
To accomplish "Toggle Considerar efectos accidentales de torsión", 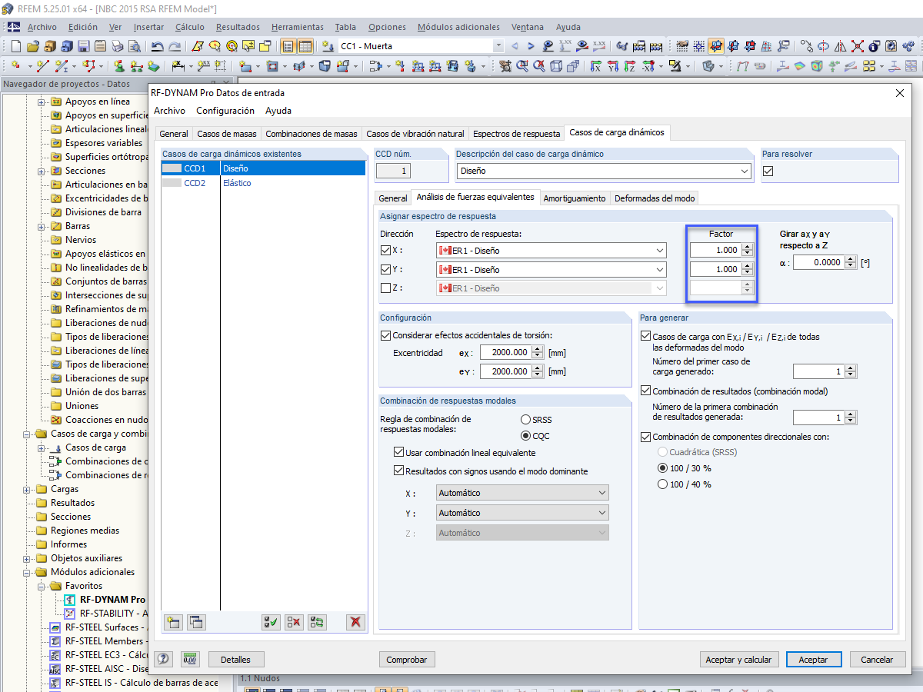I will click(386, 335).
